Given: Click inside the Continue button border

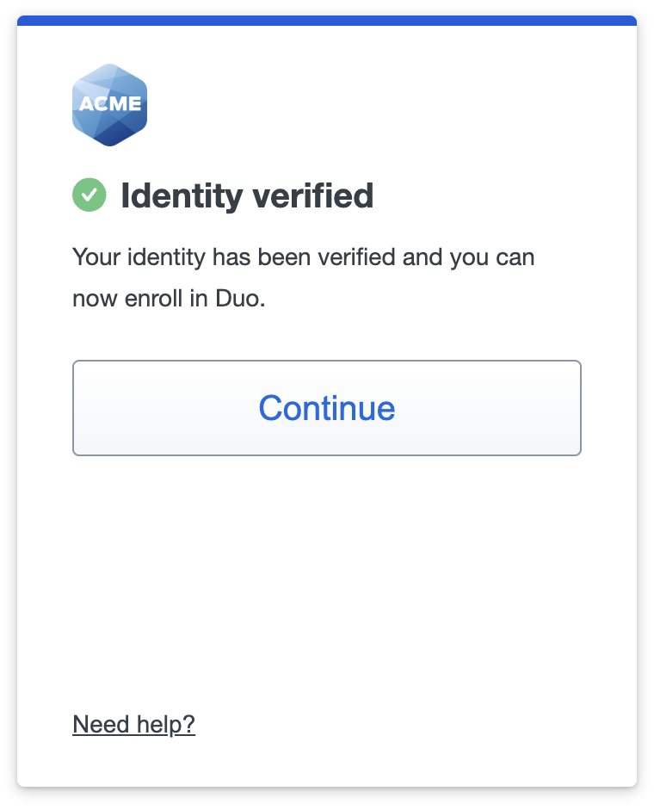Looking at the screenshot, I should (327, 408).
